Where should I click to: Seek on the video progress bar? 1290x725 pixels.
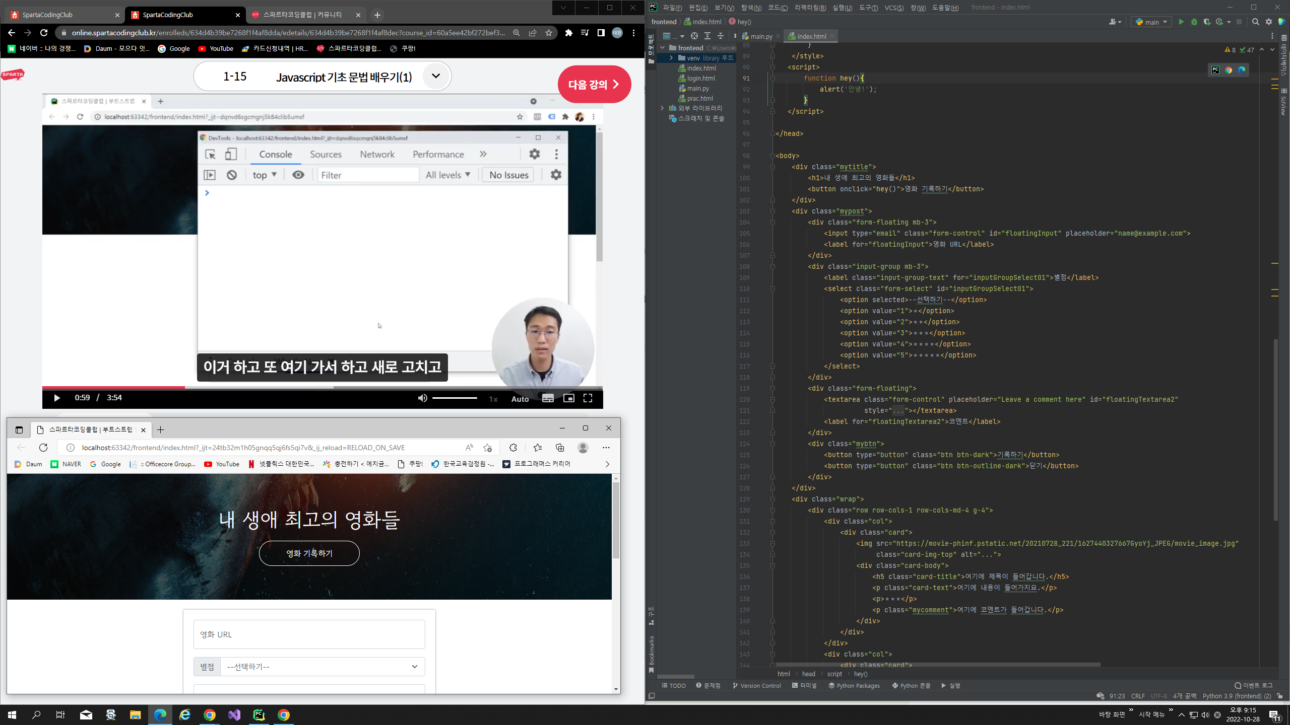click(322, 387)
